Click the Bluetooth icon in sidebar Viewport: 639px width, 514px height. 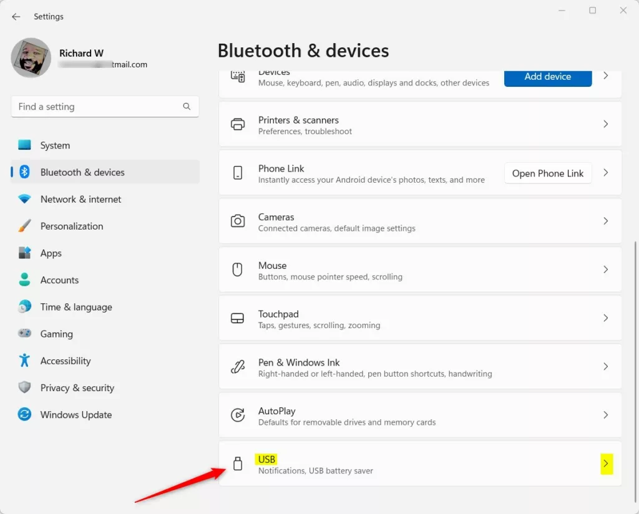coord(24,172)
